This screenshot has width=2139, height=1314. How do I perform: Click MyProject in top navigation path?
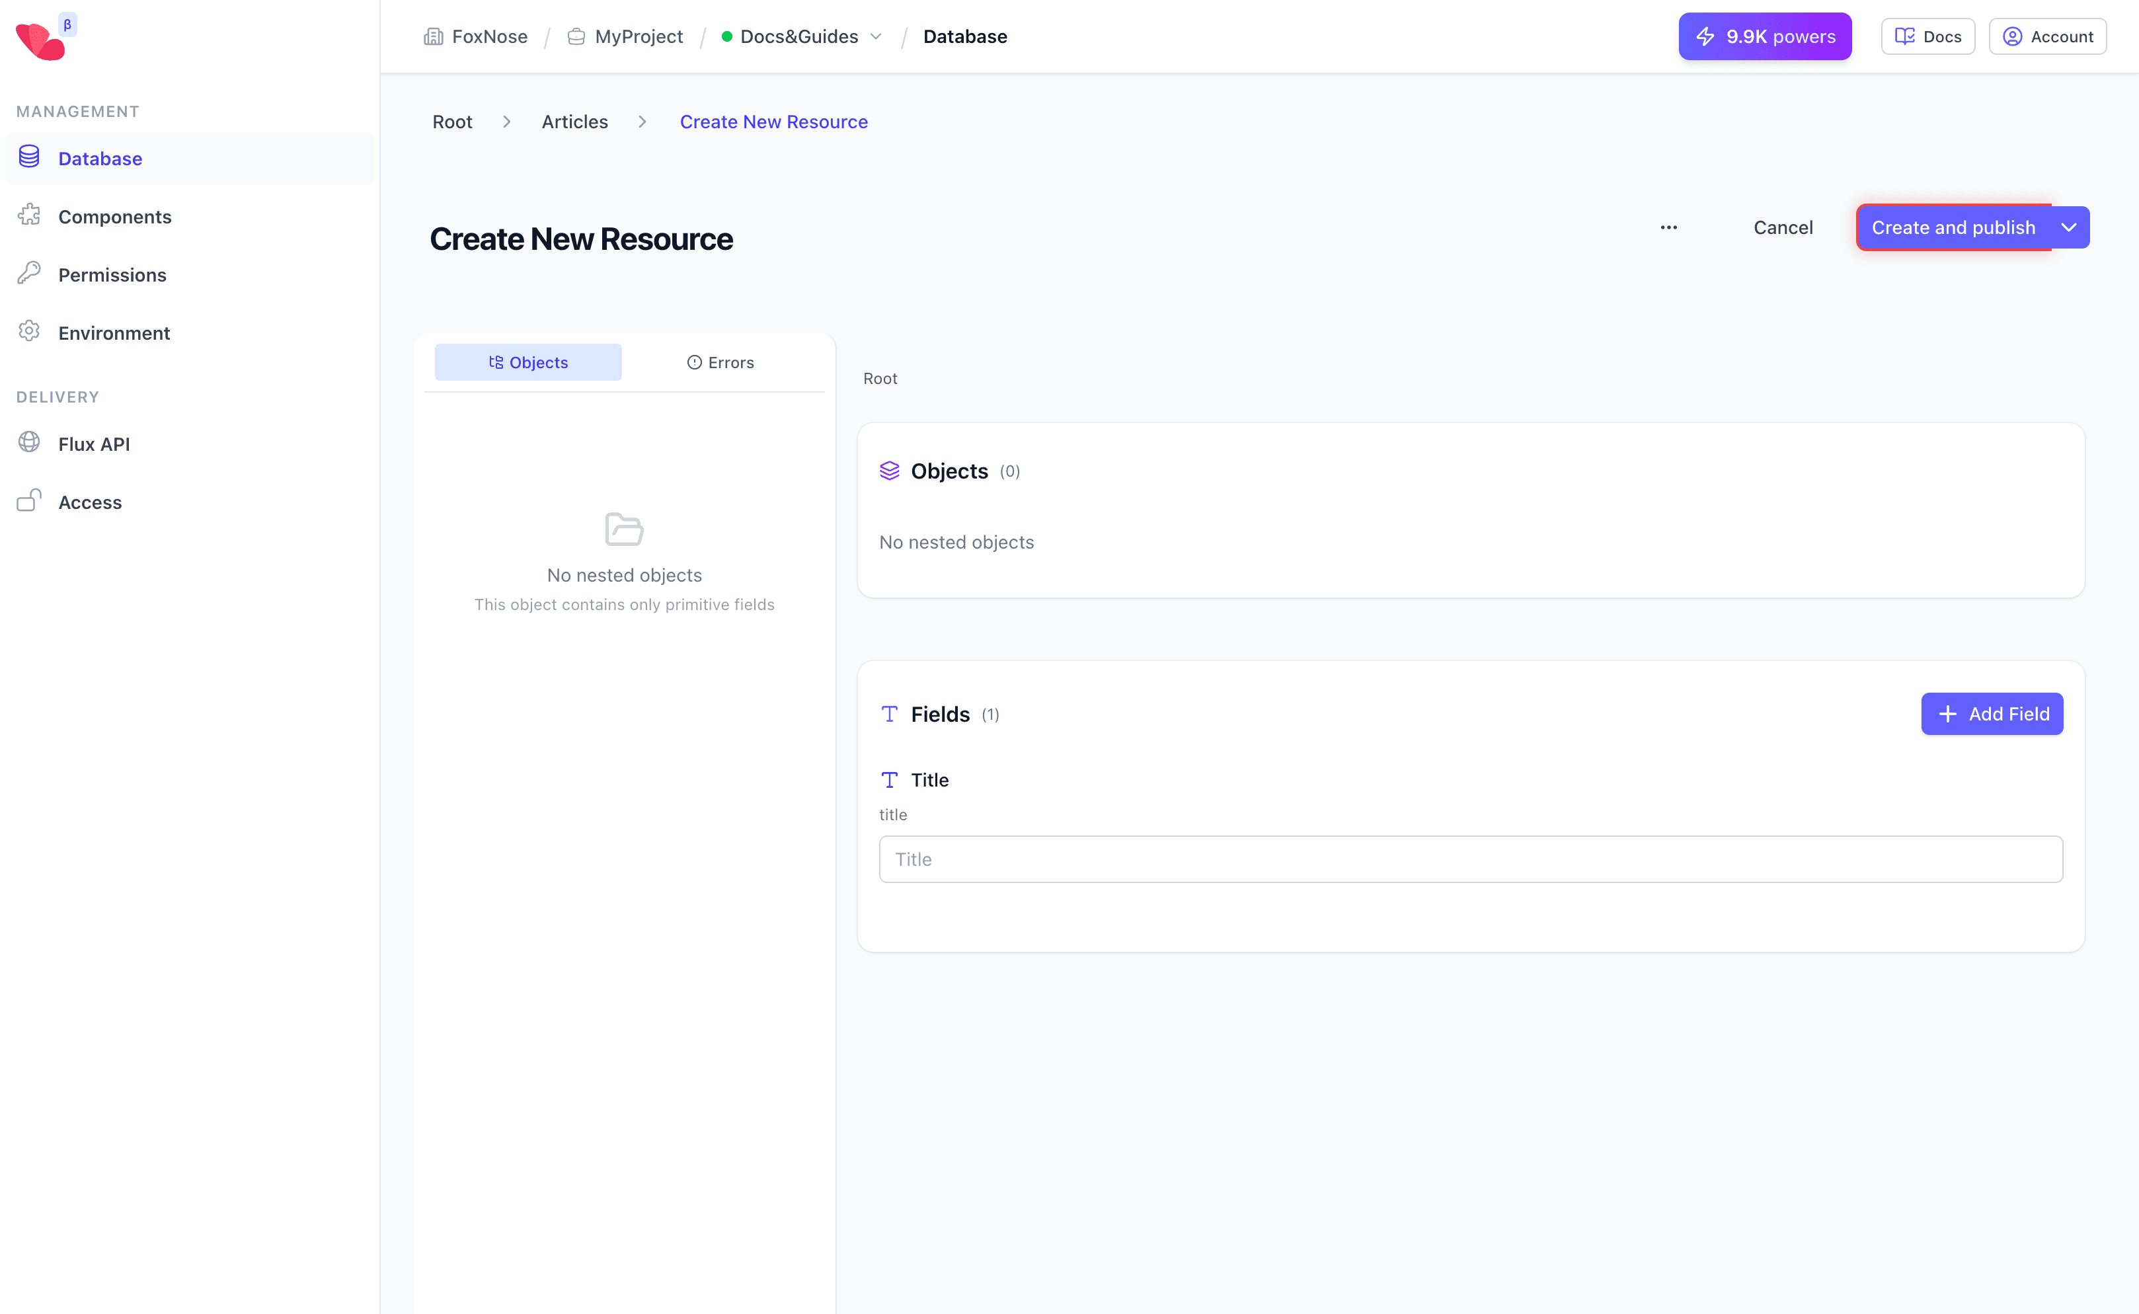pyautogui.click(x=639, y=36)
